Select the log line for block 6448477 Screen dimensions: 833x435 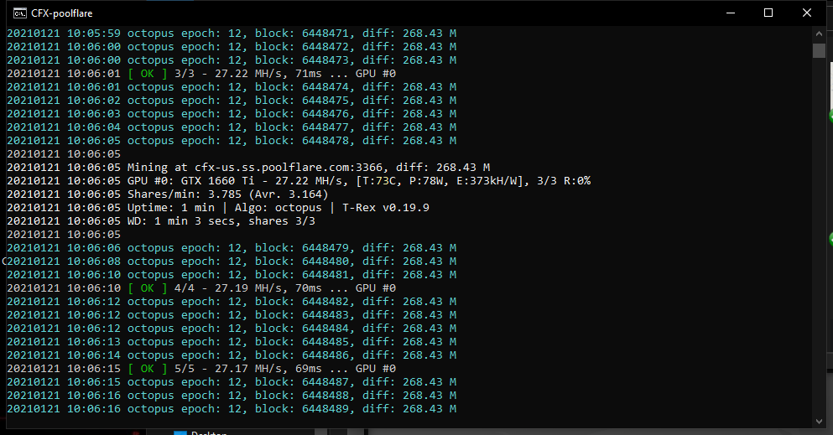click(x=232, y=127)
